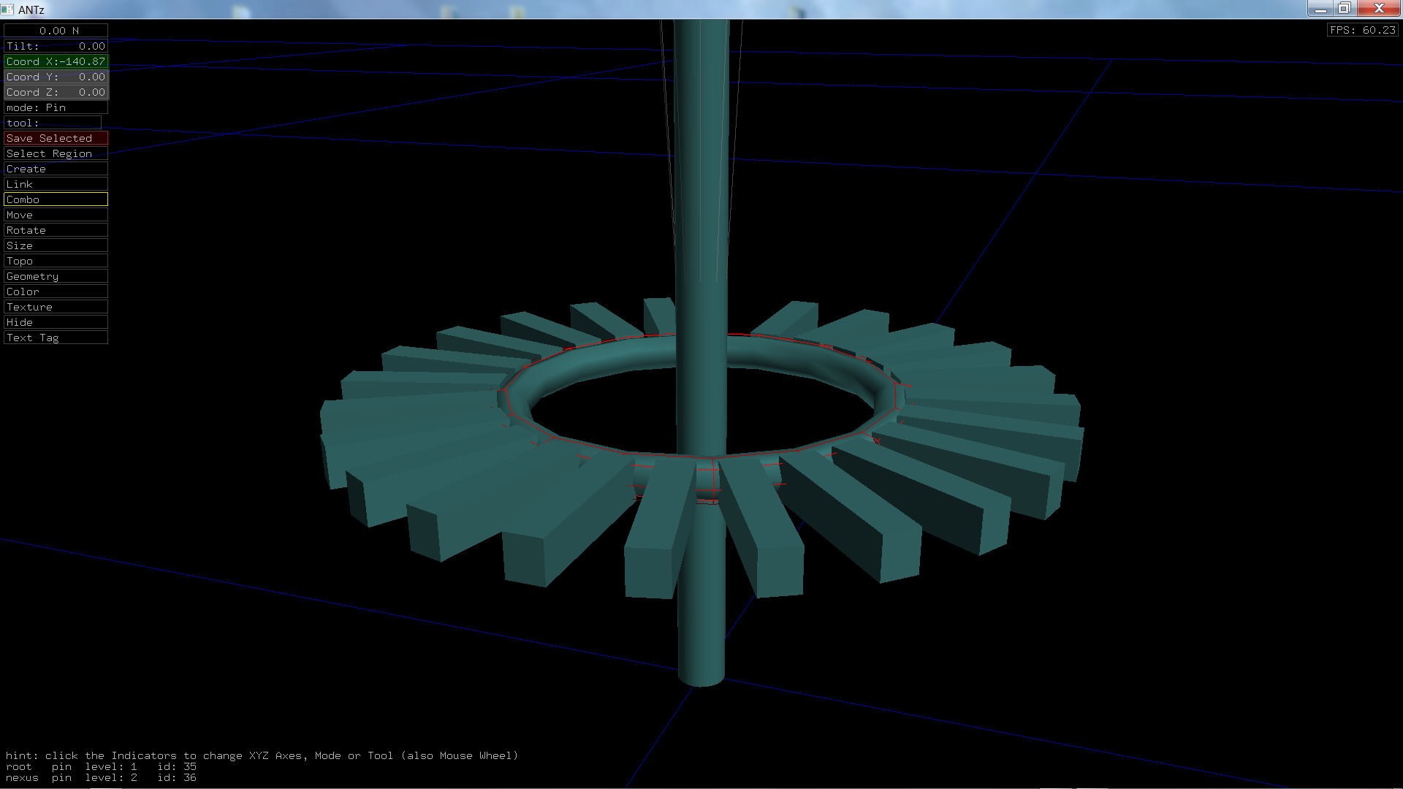Screen dimensions: 1403x789
Task: Select the Texture option
Action: (x=56, y=307)
